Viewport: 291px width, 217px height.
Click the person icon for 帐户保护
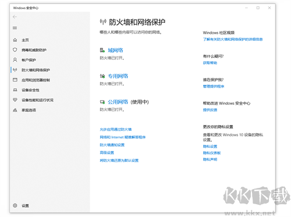[x=15, y=60]
